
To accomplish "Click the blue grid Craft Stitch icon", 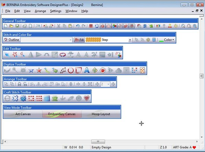I will pyautogui.click(x=47, y=98).
